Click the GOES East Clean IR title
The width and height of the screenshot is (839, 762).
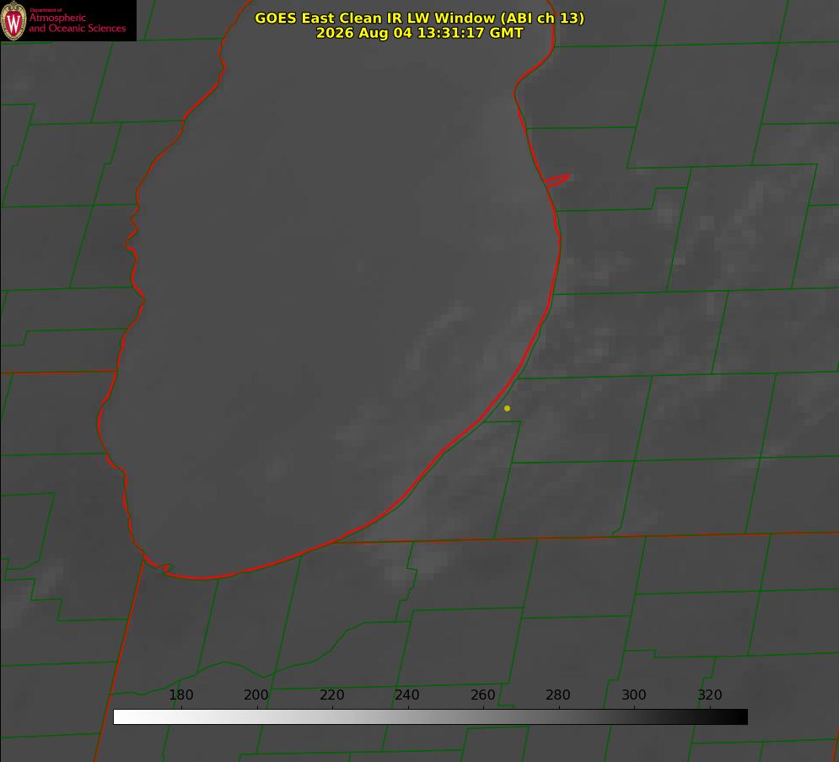(420, 18)
